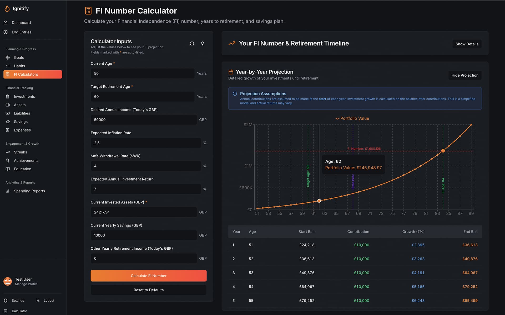Click the £64,067 end balance cell

tap(470, 273)
